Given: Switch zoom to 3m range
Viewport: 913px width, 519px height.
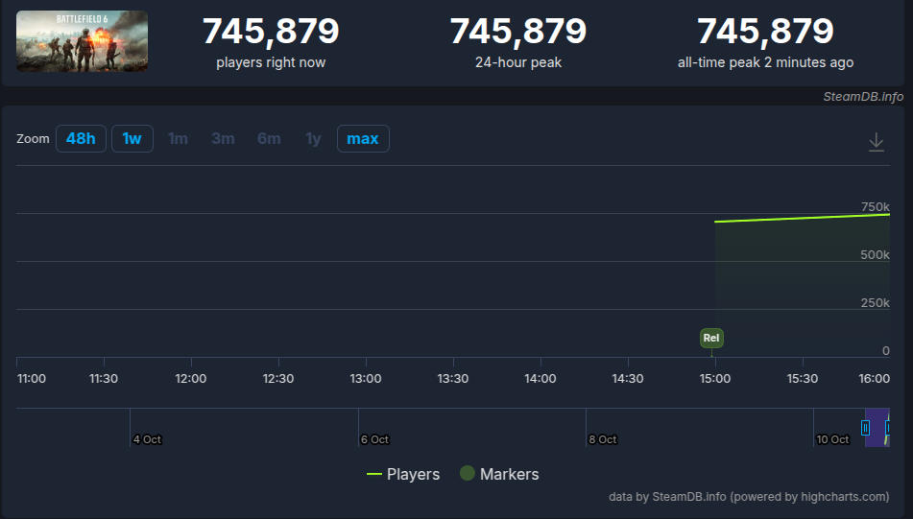Looking at the screenshot, I should [223, 139].
